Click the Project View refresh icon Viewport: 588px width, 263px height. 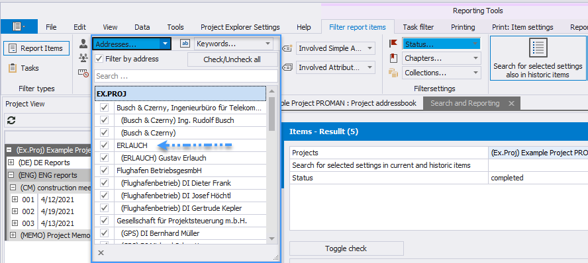point(11,120)
